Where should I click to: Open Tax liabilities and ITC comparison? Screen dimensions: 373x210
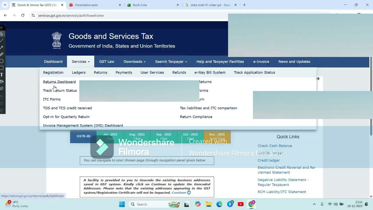click(x=208, y=108)
